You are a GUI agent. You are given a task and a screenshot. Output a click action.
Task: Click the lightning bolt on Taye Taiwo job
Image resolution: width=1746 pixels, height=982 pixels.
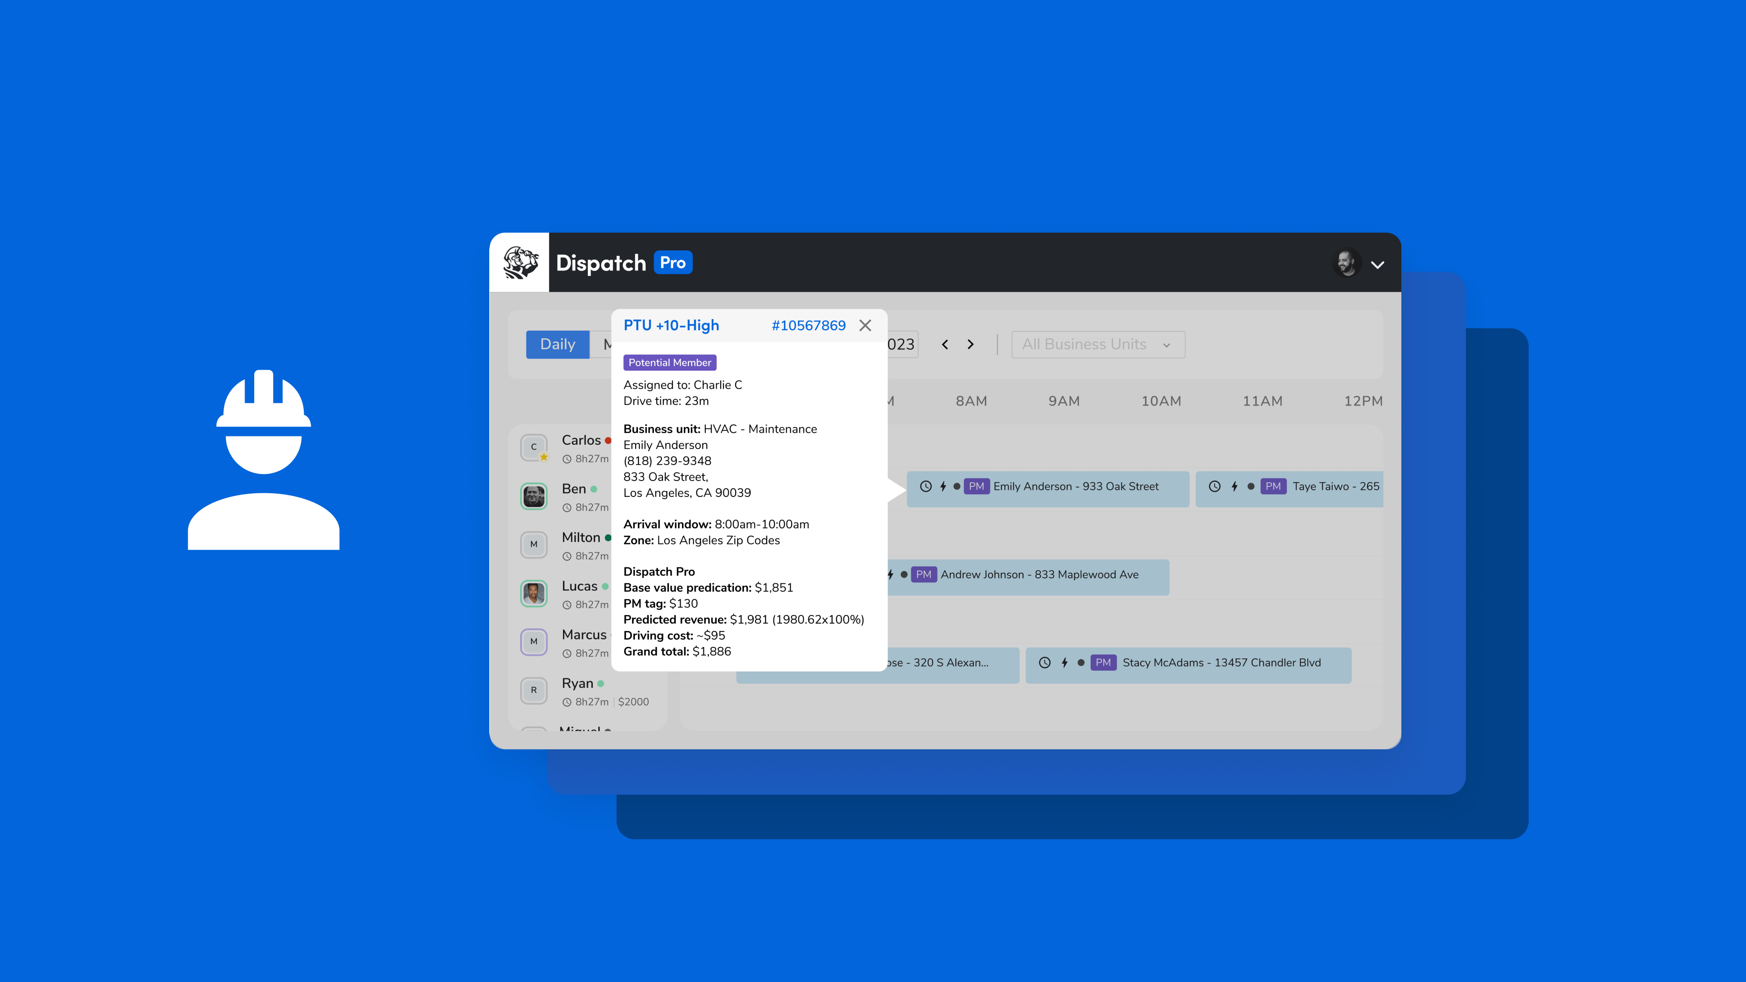(1234, 486)
